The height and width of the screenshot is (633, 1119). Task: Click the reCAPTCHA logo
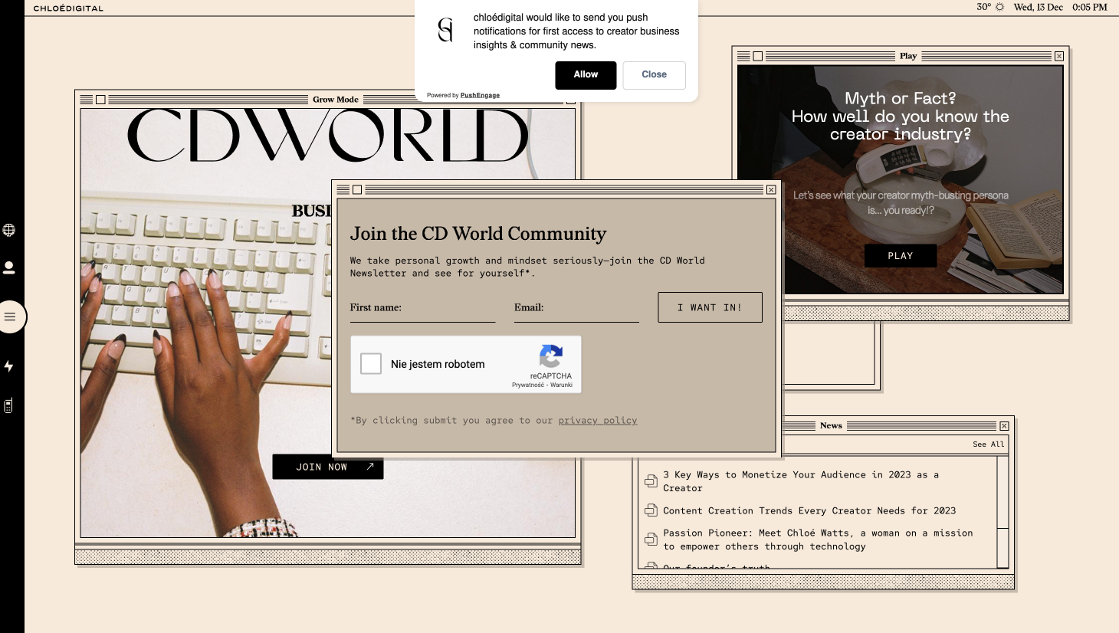point(551,356)
